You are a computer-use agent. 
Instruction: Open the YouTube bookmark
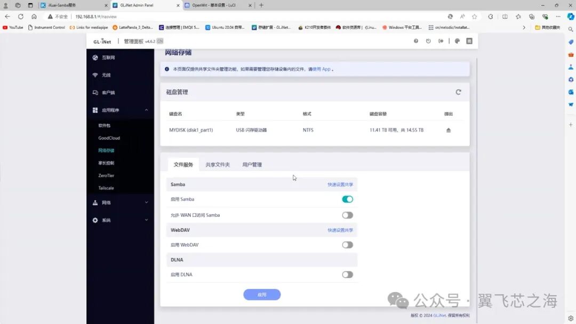[x=13, y=28]
